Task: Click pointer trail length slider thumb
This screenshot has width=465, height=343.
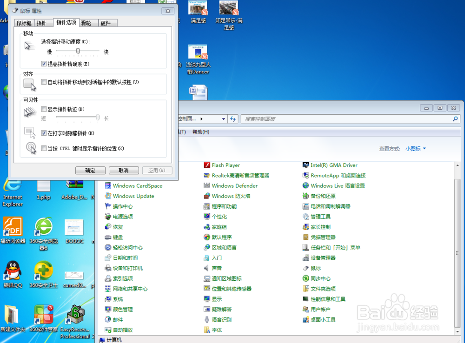Action: click(98, 118)
